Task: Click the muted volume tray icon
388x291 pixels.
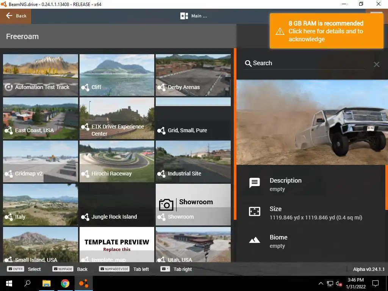Action: tap(339, 283)
